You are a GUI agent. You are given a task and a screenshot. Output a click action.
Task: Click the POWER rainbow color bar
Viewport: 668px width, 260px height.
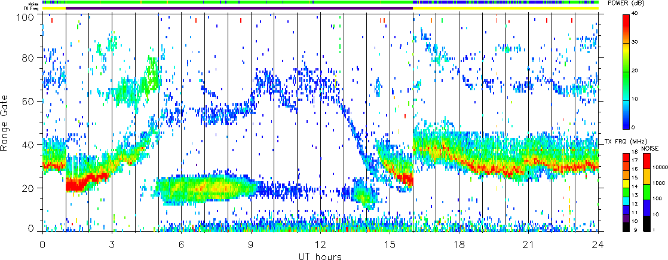(626, 72)
